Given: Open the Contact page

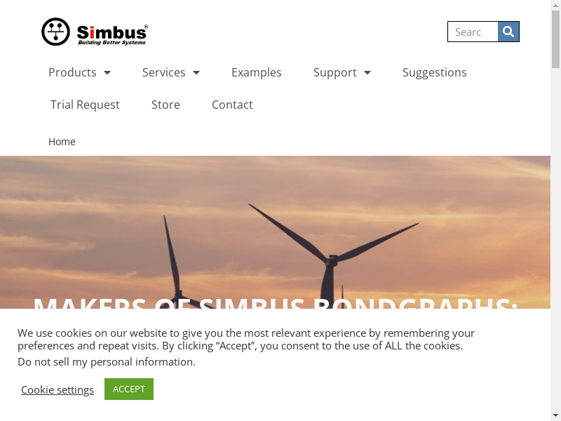Looking at the screenshot, I should click(x=232, y=105).
